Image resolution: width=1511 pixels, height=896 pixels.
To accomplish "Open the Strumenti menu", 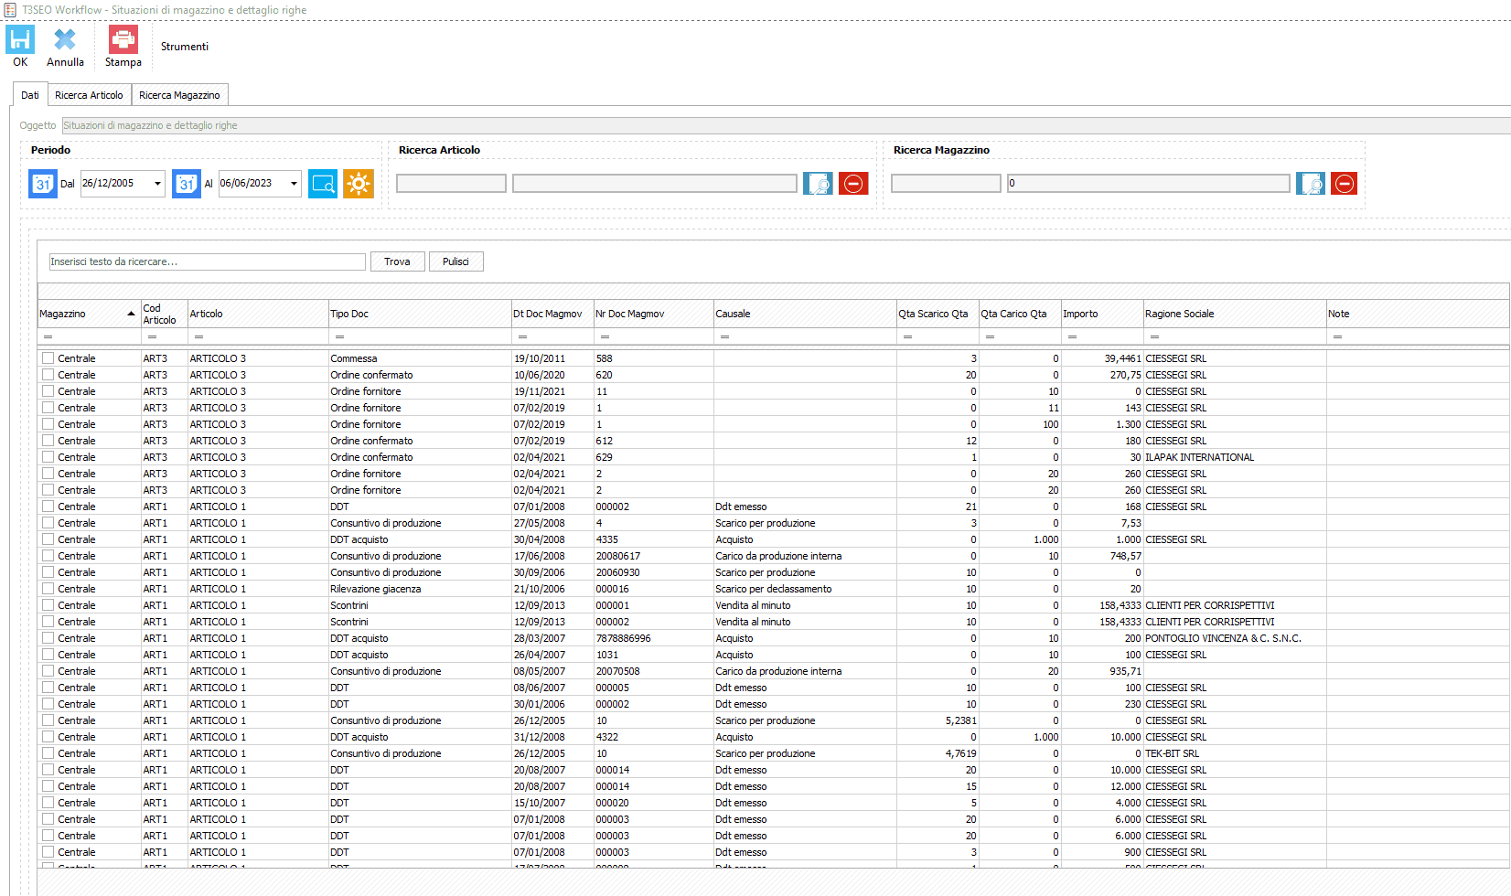I will tap(185, 47).
